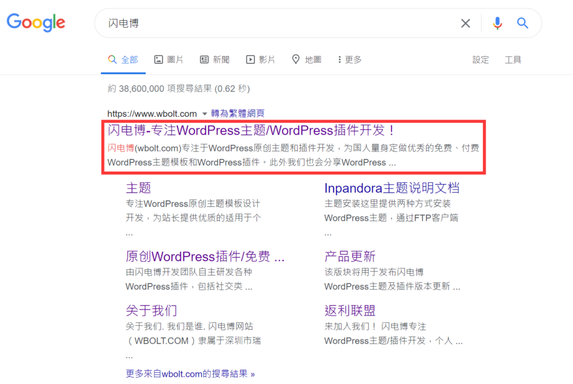Click the description text 来加入我们！ 闪电博专注
The height and width of the screenshot is (384, 573).
pyautogui.click(x=375, y=326)
